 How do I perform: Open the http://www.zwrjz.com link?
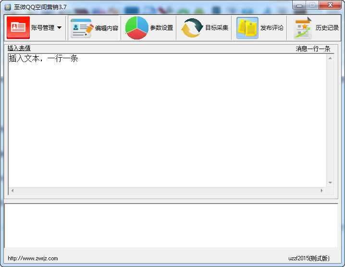33,258
